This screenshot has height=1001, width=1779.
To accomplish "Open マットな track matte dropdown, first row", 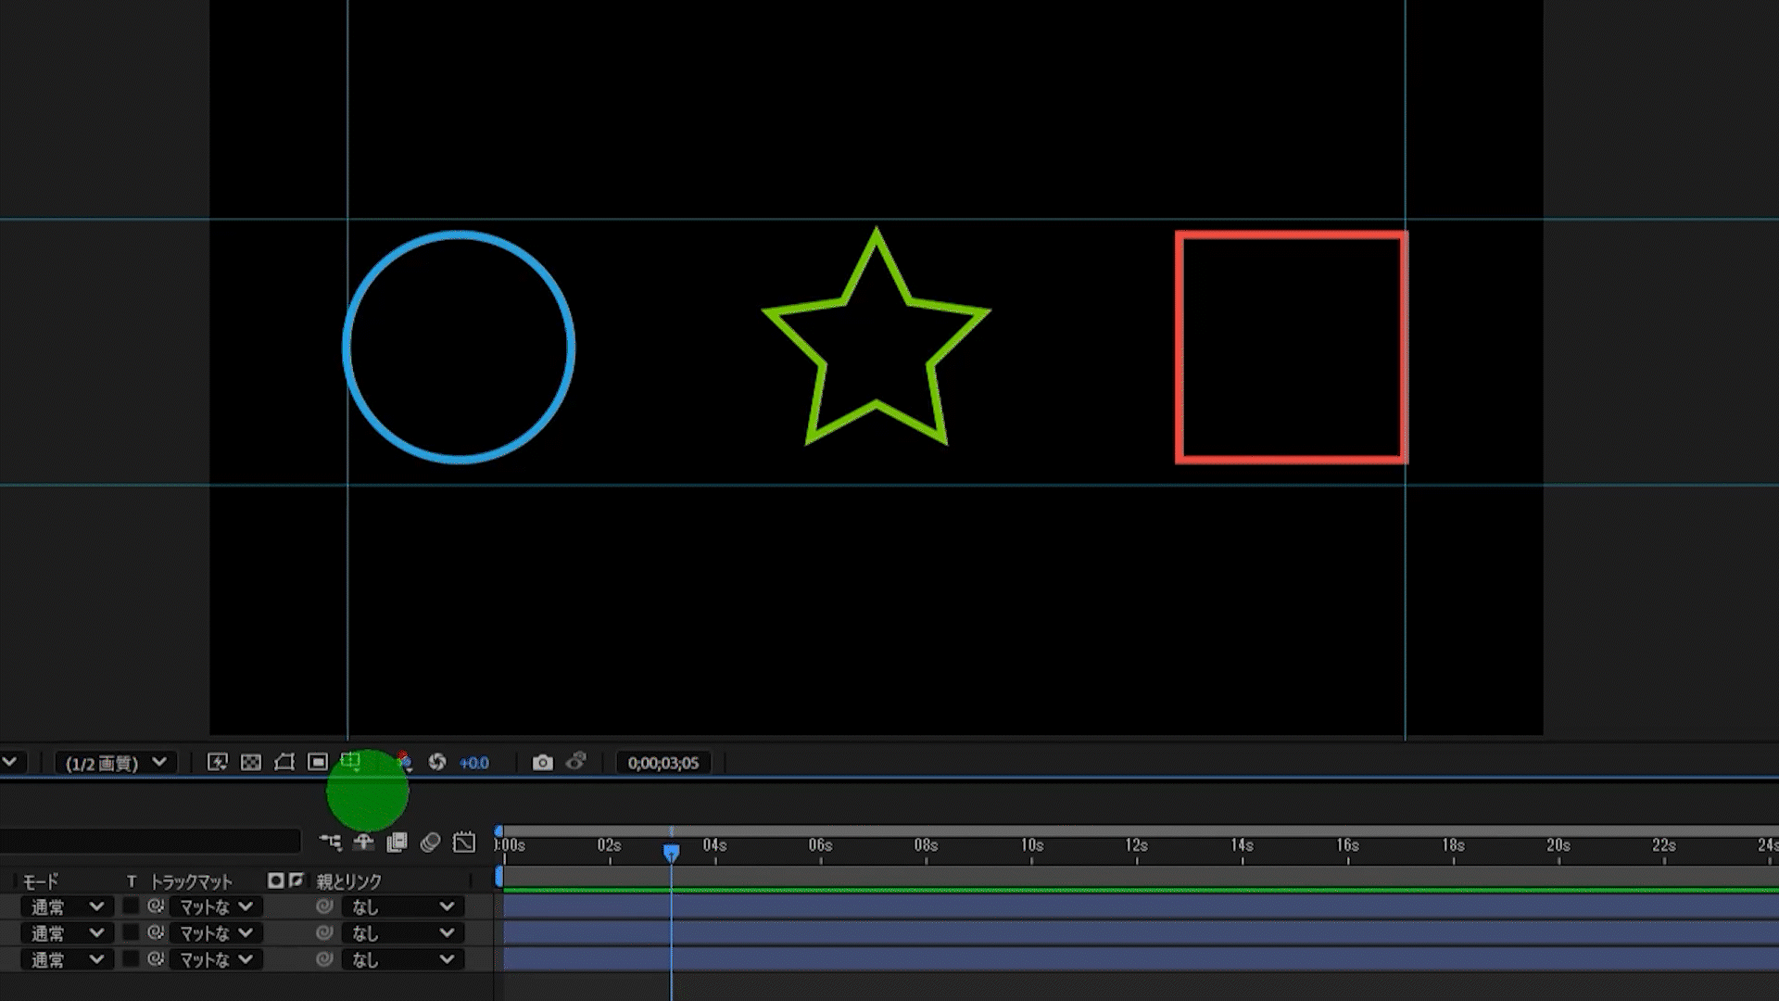I will coord(216,906).
